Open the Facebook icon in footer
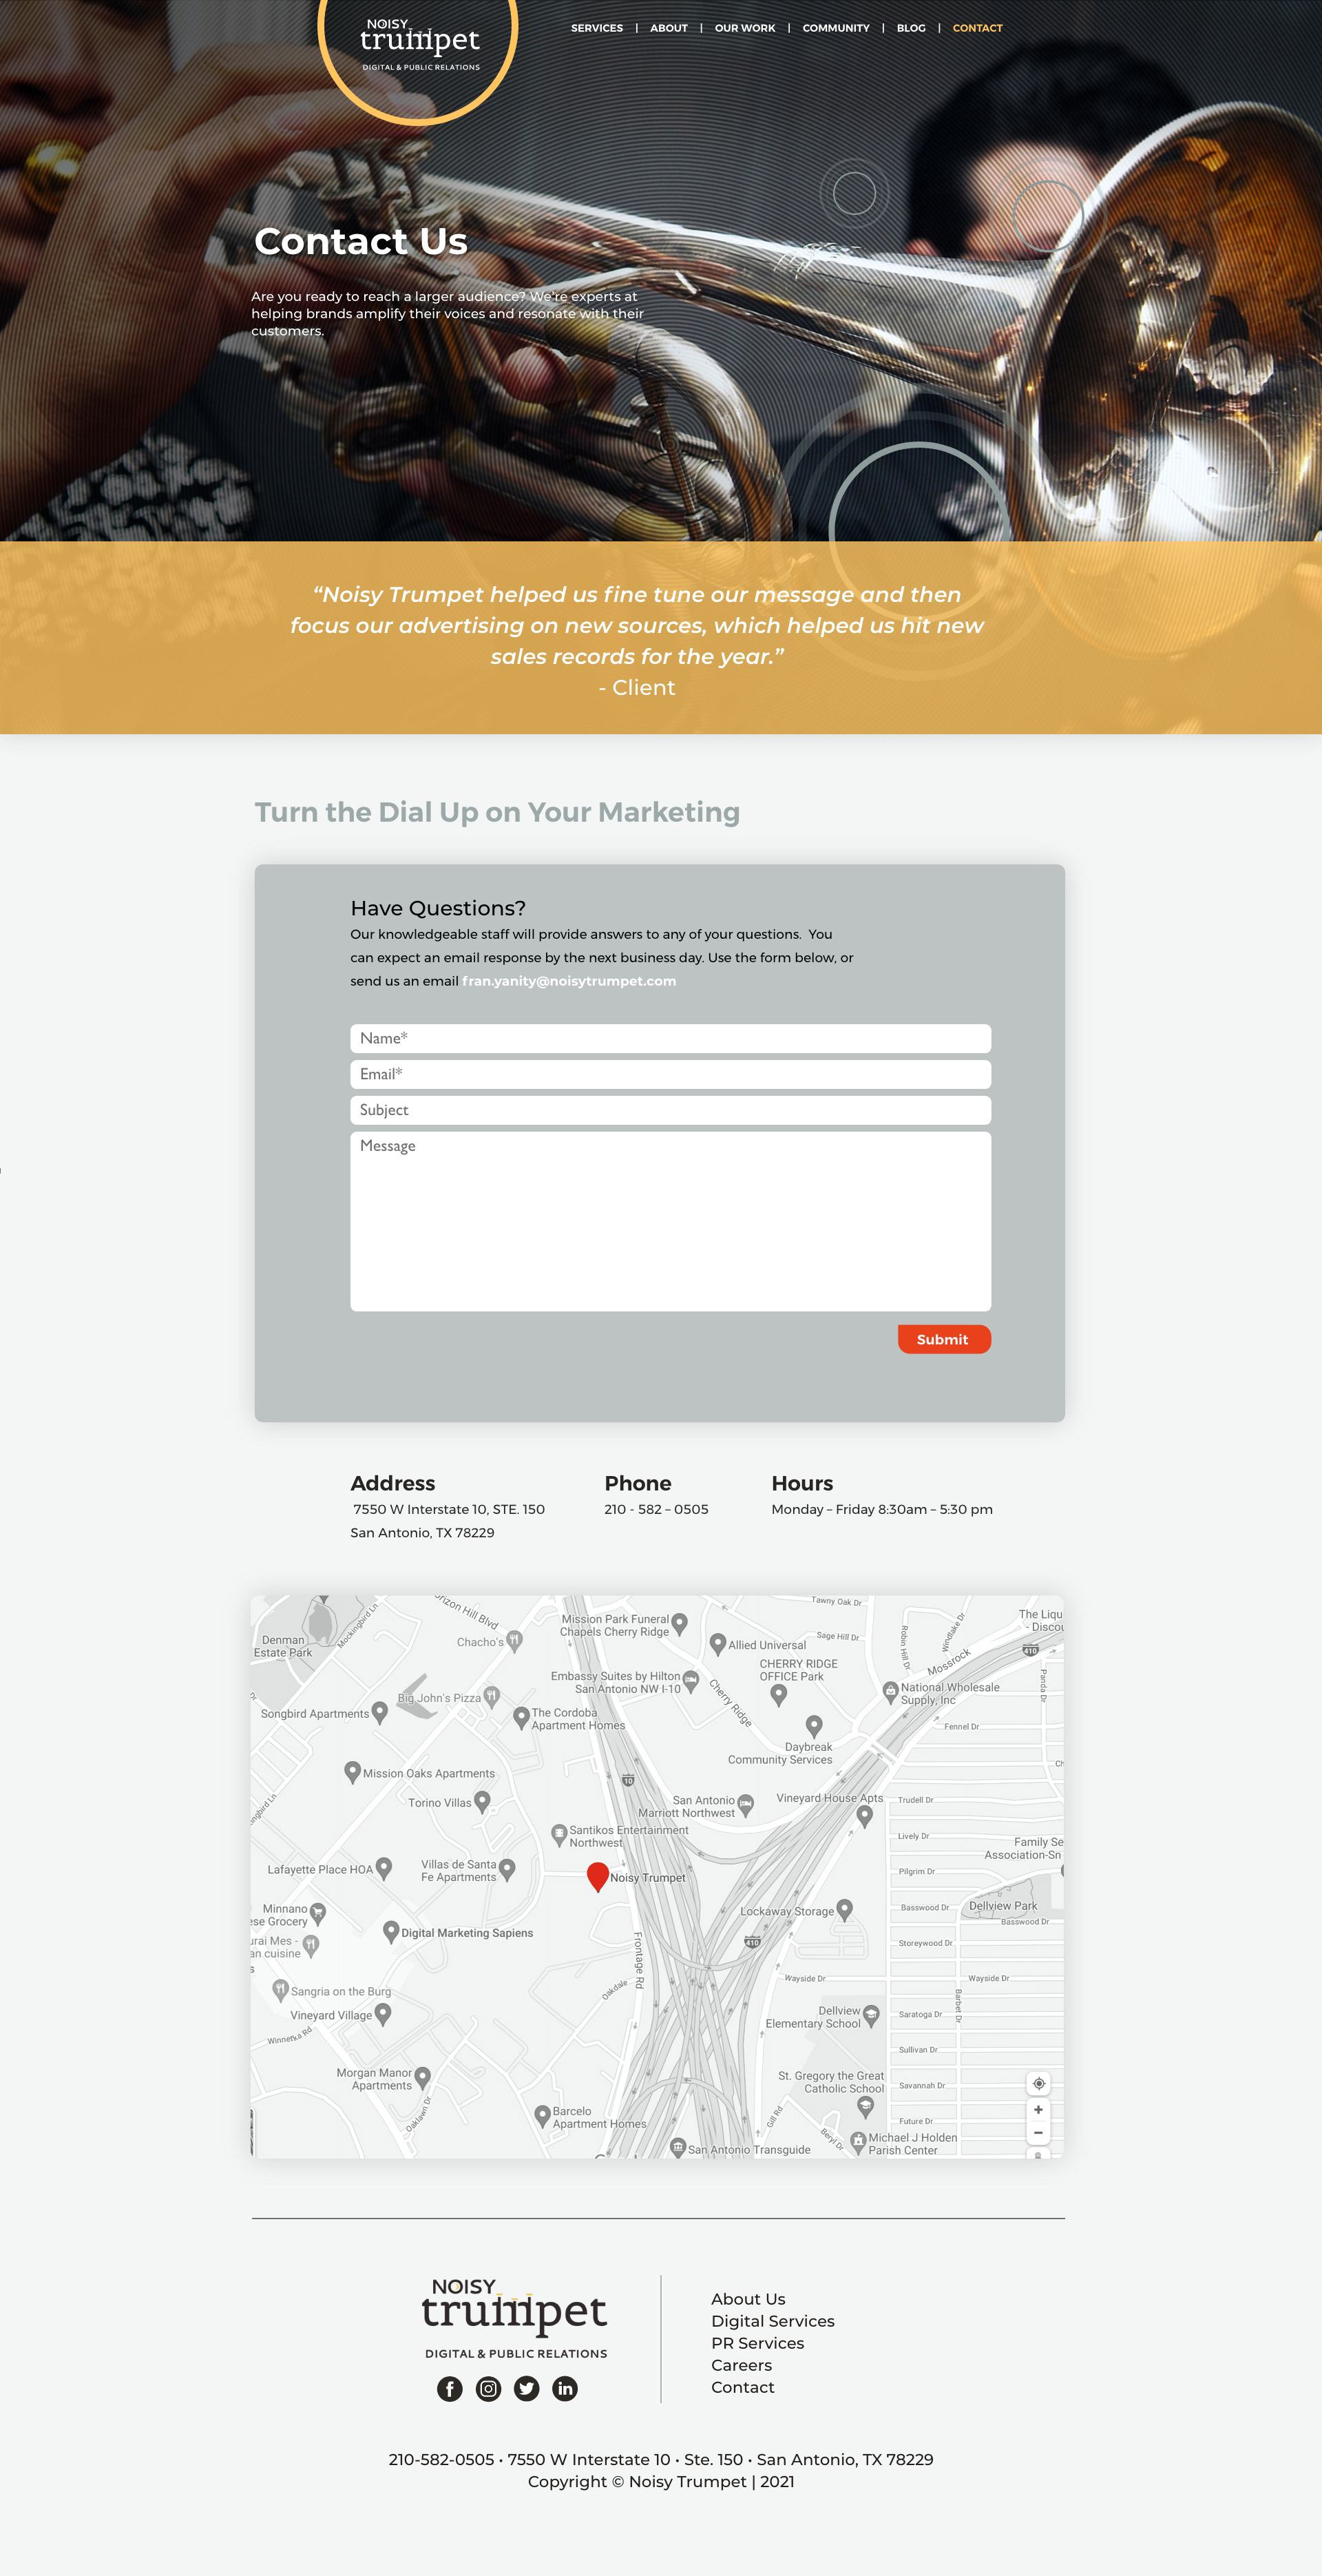Image resolution: width=1322 pixels, height=2576 pixels. pyautogui.click(x=450, y=2388)
